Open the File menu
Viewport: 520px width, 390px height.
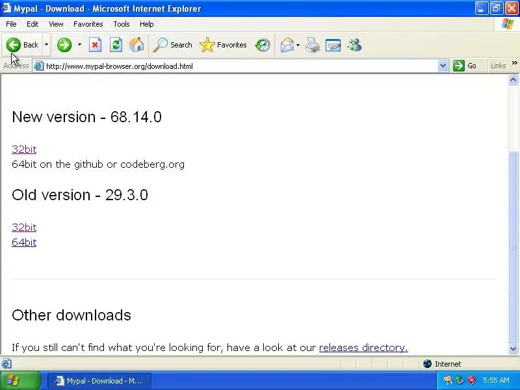(11, 24)
